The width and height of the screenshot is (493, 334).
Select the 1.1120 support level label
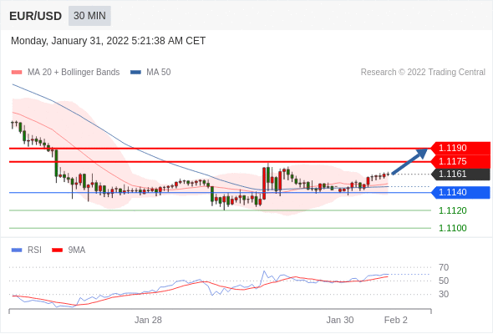coord(452,210)
